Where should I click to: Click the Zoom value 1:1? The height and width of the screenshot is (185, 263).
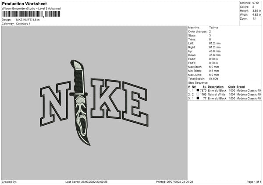click(254, 18)
